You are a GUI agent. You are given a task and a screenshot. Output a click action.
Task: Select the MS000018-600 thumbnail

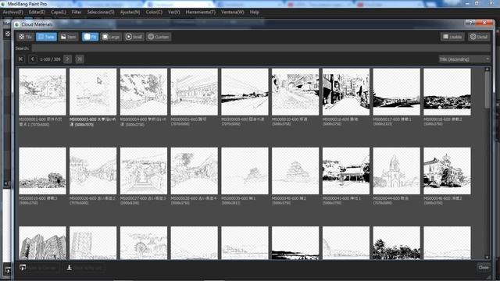pos(447,92)
